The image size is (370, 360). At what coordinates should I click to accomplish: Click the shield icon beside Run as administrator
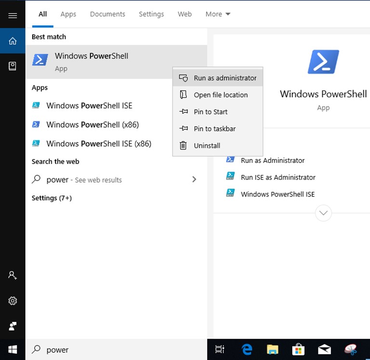click(183, 78)
